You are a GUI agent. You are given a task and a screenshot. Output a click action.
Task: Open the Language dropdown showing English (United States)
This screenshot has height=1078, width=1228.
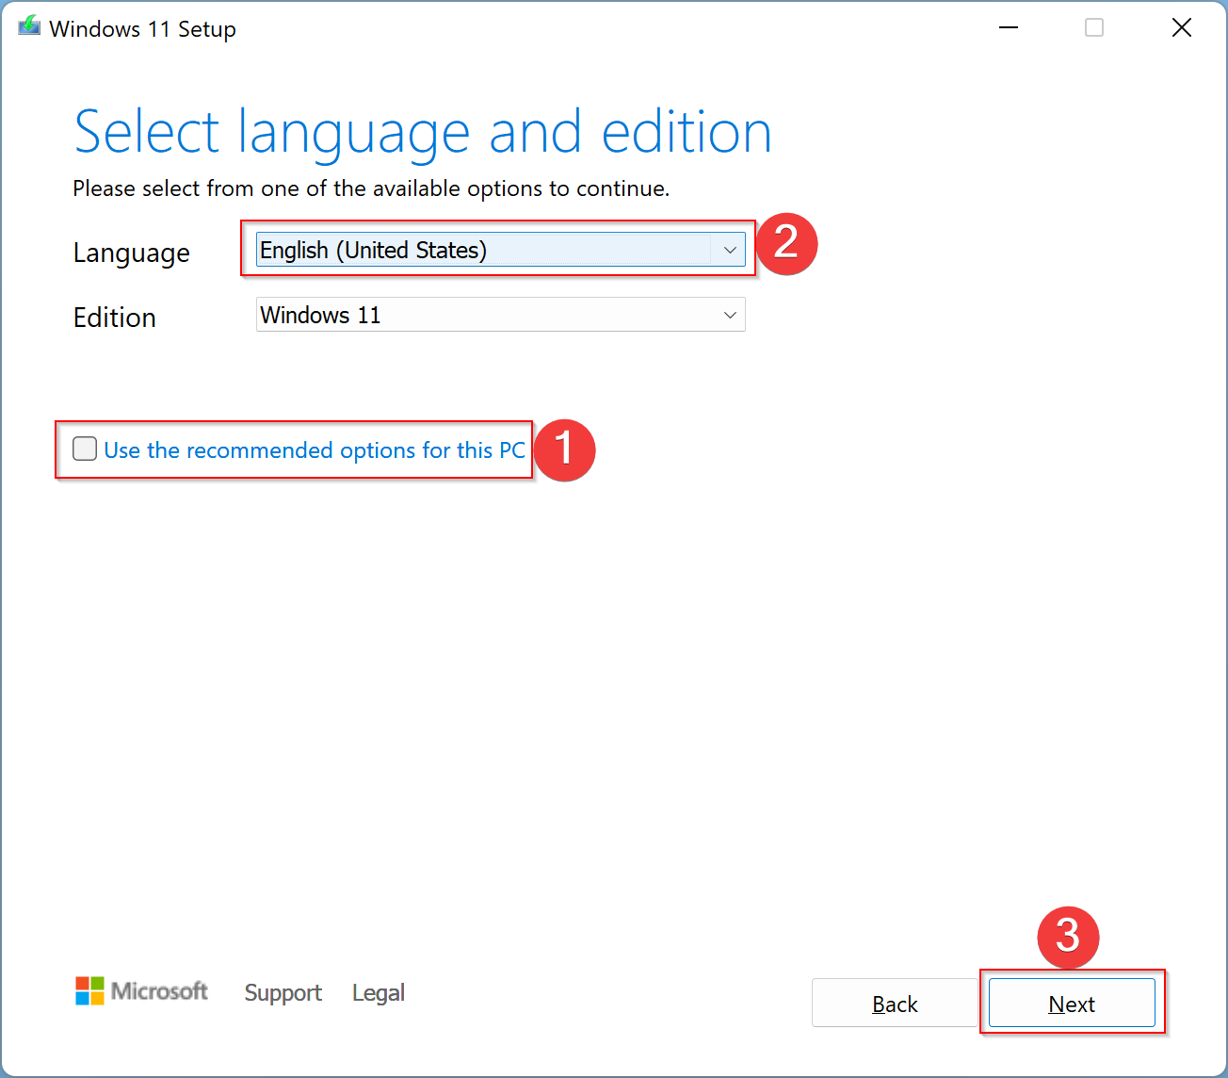(x=500, y=250)
